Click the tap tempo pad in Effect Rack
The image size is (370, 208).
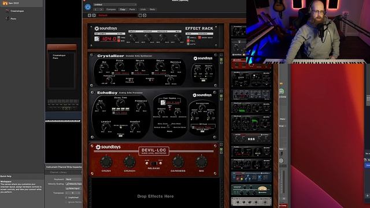click(97, 39)
